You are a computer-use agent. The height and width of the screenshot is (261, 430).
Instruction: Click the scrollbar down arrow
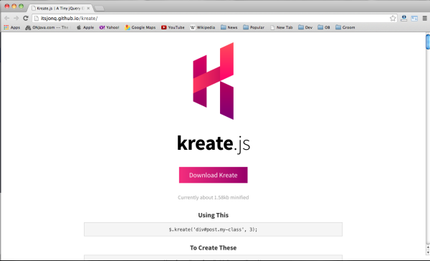[x=428, y=253]
